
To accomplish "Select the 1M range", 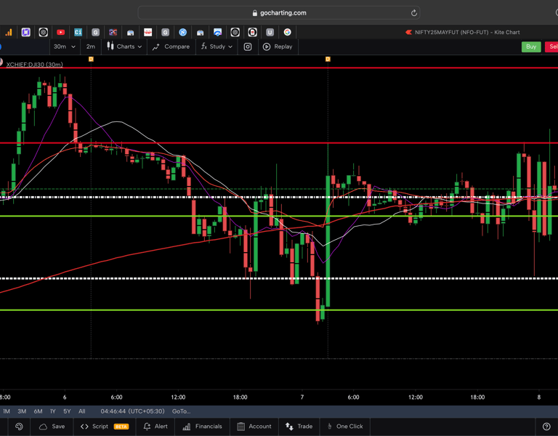I will pos(6,411).
